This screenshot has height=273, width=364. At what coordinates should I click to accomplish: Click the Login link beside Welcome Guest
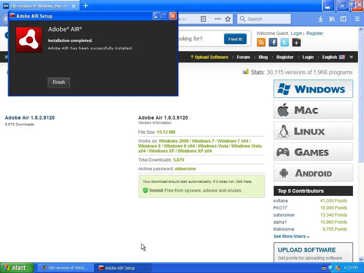296,33
